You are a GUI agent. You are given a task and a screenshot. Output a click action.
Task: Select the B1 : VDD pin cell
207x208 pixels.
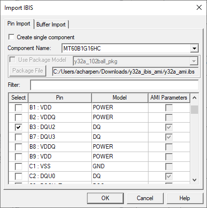click(x=60, y=107)
